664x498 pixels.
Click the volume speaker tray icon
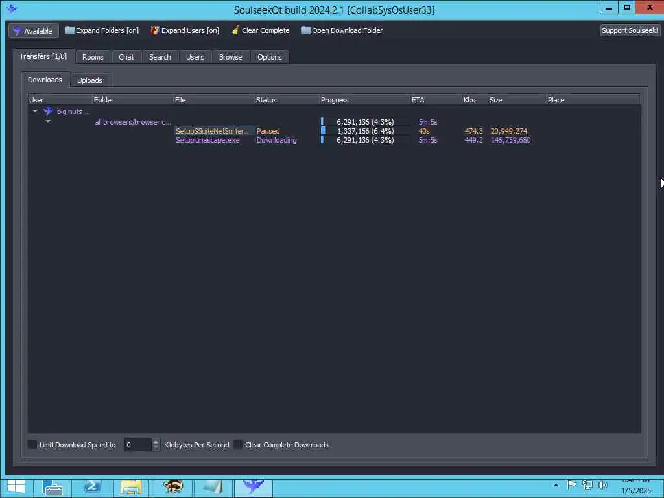pos(602,485)
